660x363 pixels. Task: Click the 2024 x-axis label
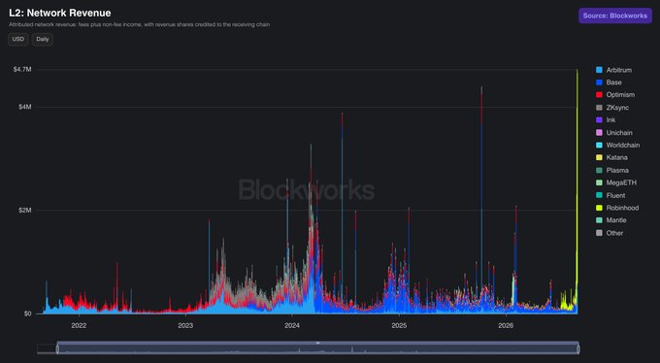tap(292, 325)
